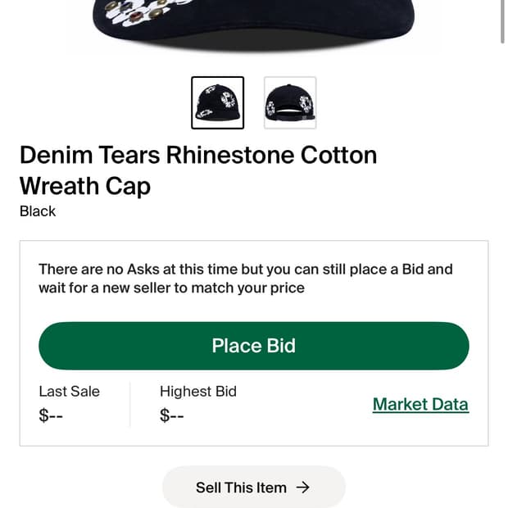The image size is (508, 508).
Task: Click the arrow icon beside Sell This Item
Action: pyautogui.click(x=303, y=488)
